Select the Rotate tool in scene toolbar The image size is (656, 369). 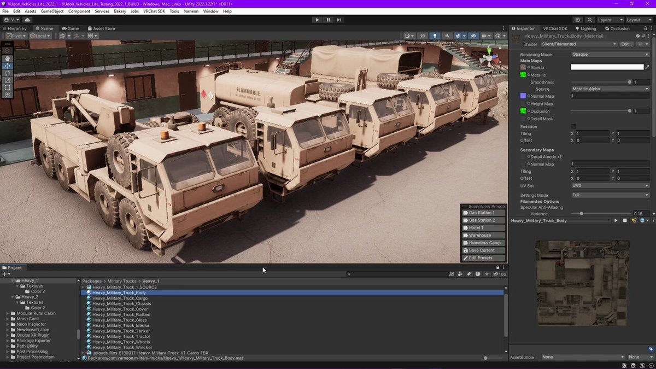8,73
